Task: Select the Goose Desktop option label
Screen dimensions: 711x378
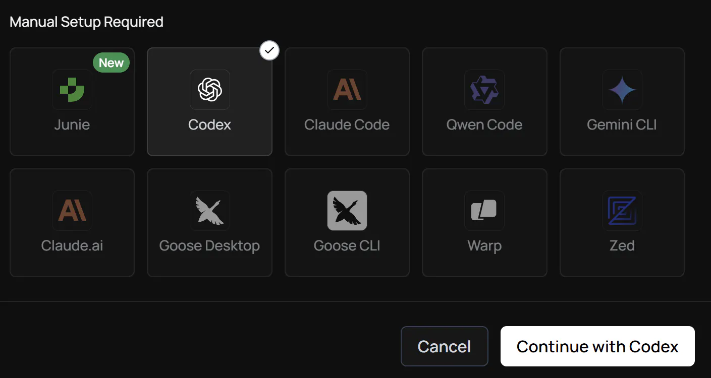Action: [210, 246]
